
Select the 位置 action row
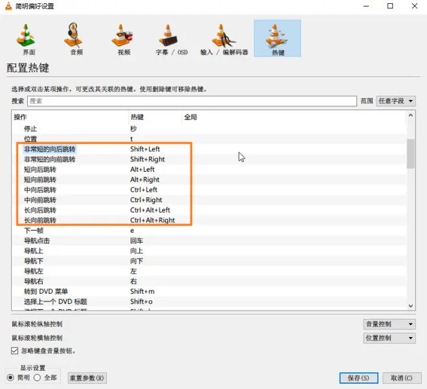coord(209,139)
